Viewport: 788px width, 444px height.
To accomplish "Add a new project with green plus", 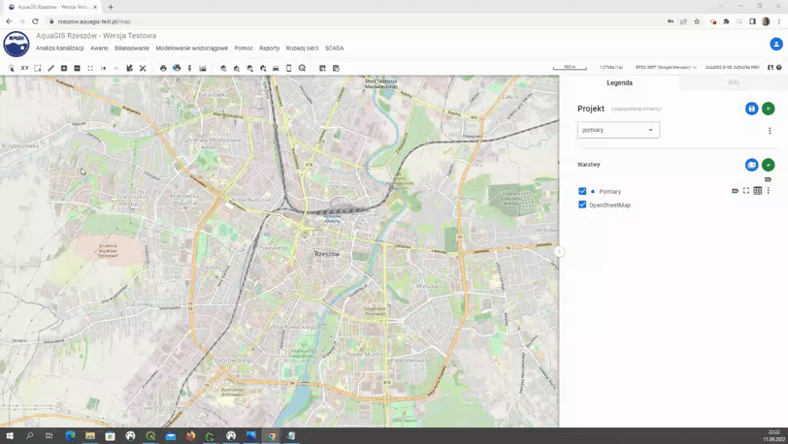I will tap(768, 109).
